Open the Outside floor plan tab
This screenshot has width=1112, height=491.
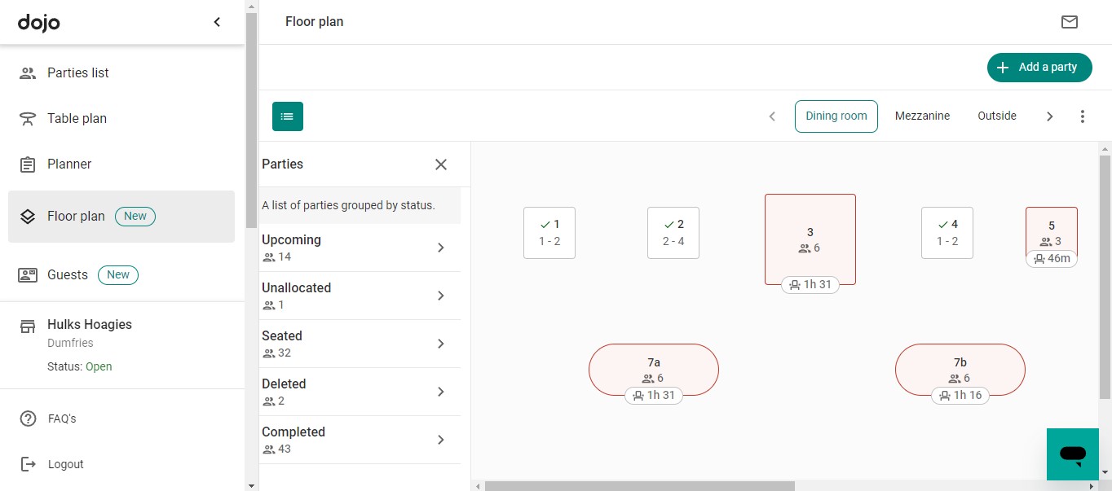996,116
